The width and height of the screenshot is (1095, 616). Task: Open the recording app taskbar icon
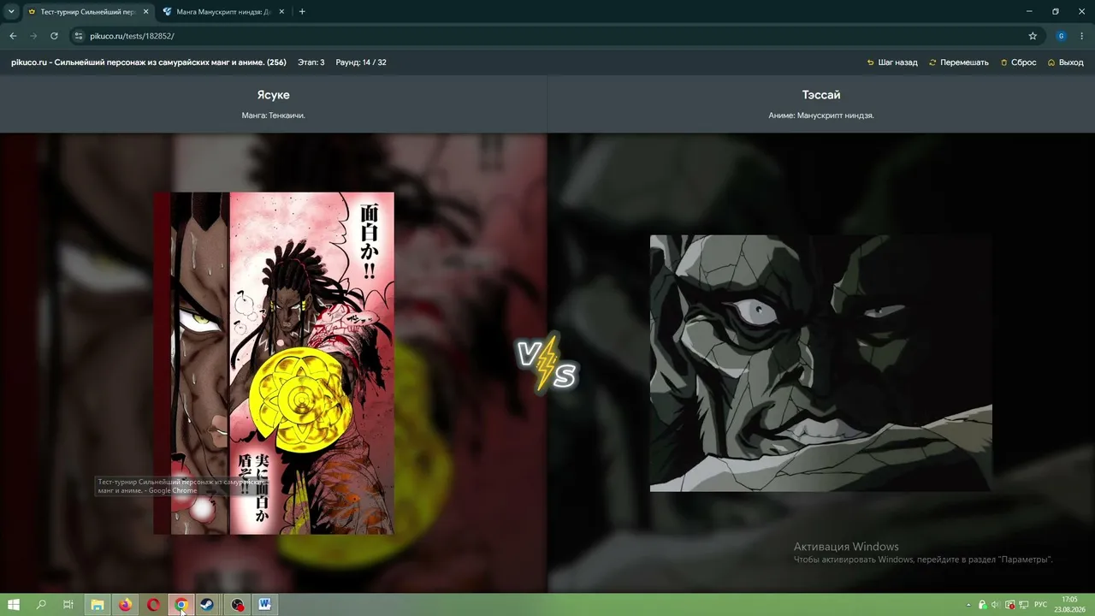pos(237,605)
